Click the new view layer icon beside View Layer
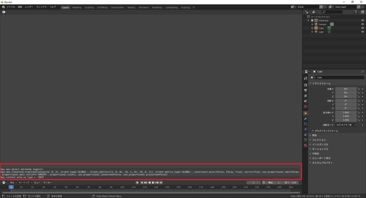Screen dimensions: 366x198 click(359, 7)
